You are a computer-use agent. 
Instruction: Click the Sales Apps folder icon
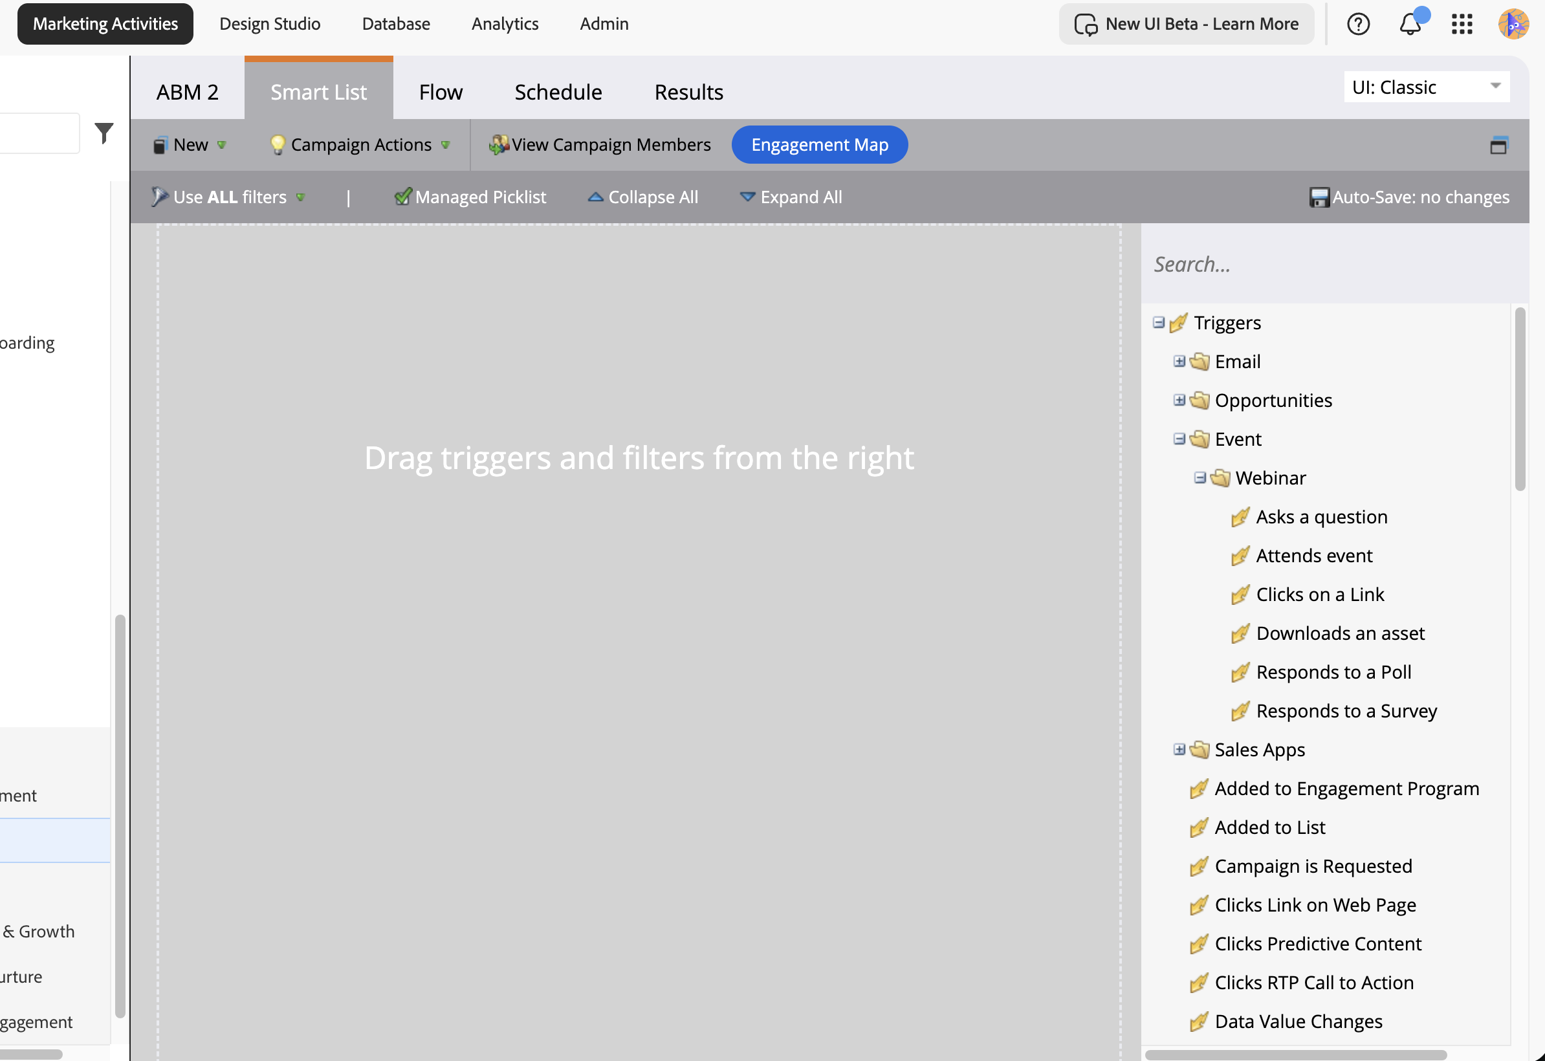1200,750
